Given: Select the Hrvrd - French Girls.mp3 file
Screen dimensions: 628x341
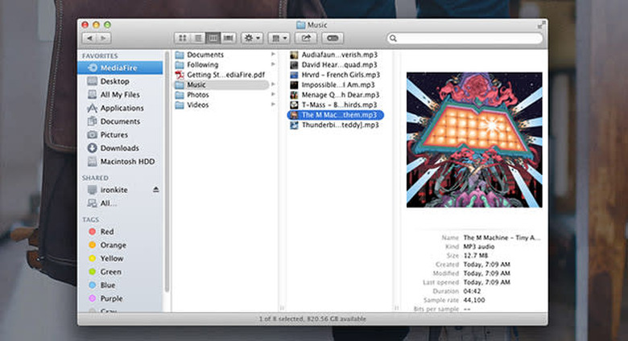Looking at the screenshot, I should (334, 75).
